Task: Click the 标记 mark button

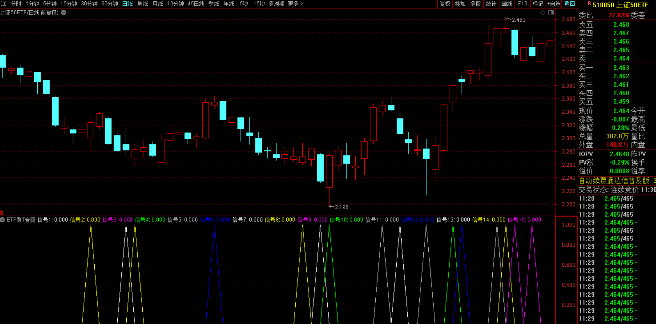Action: click(x=538, y=4)
